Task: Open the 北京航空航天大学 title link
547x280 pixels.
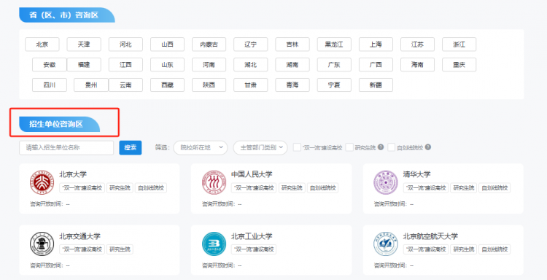Action: [430, 236]
